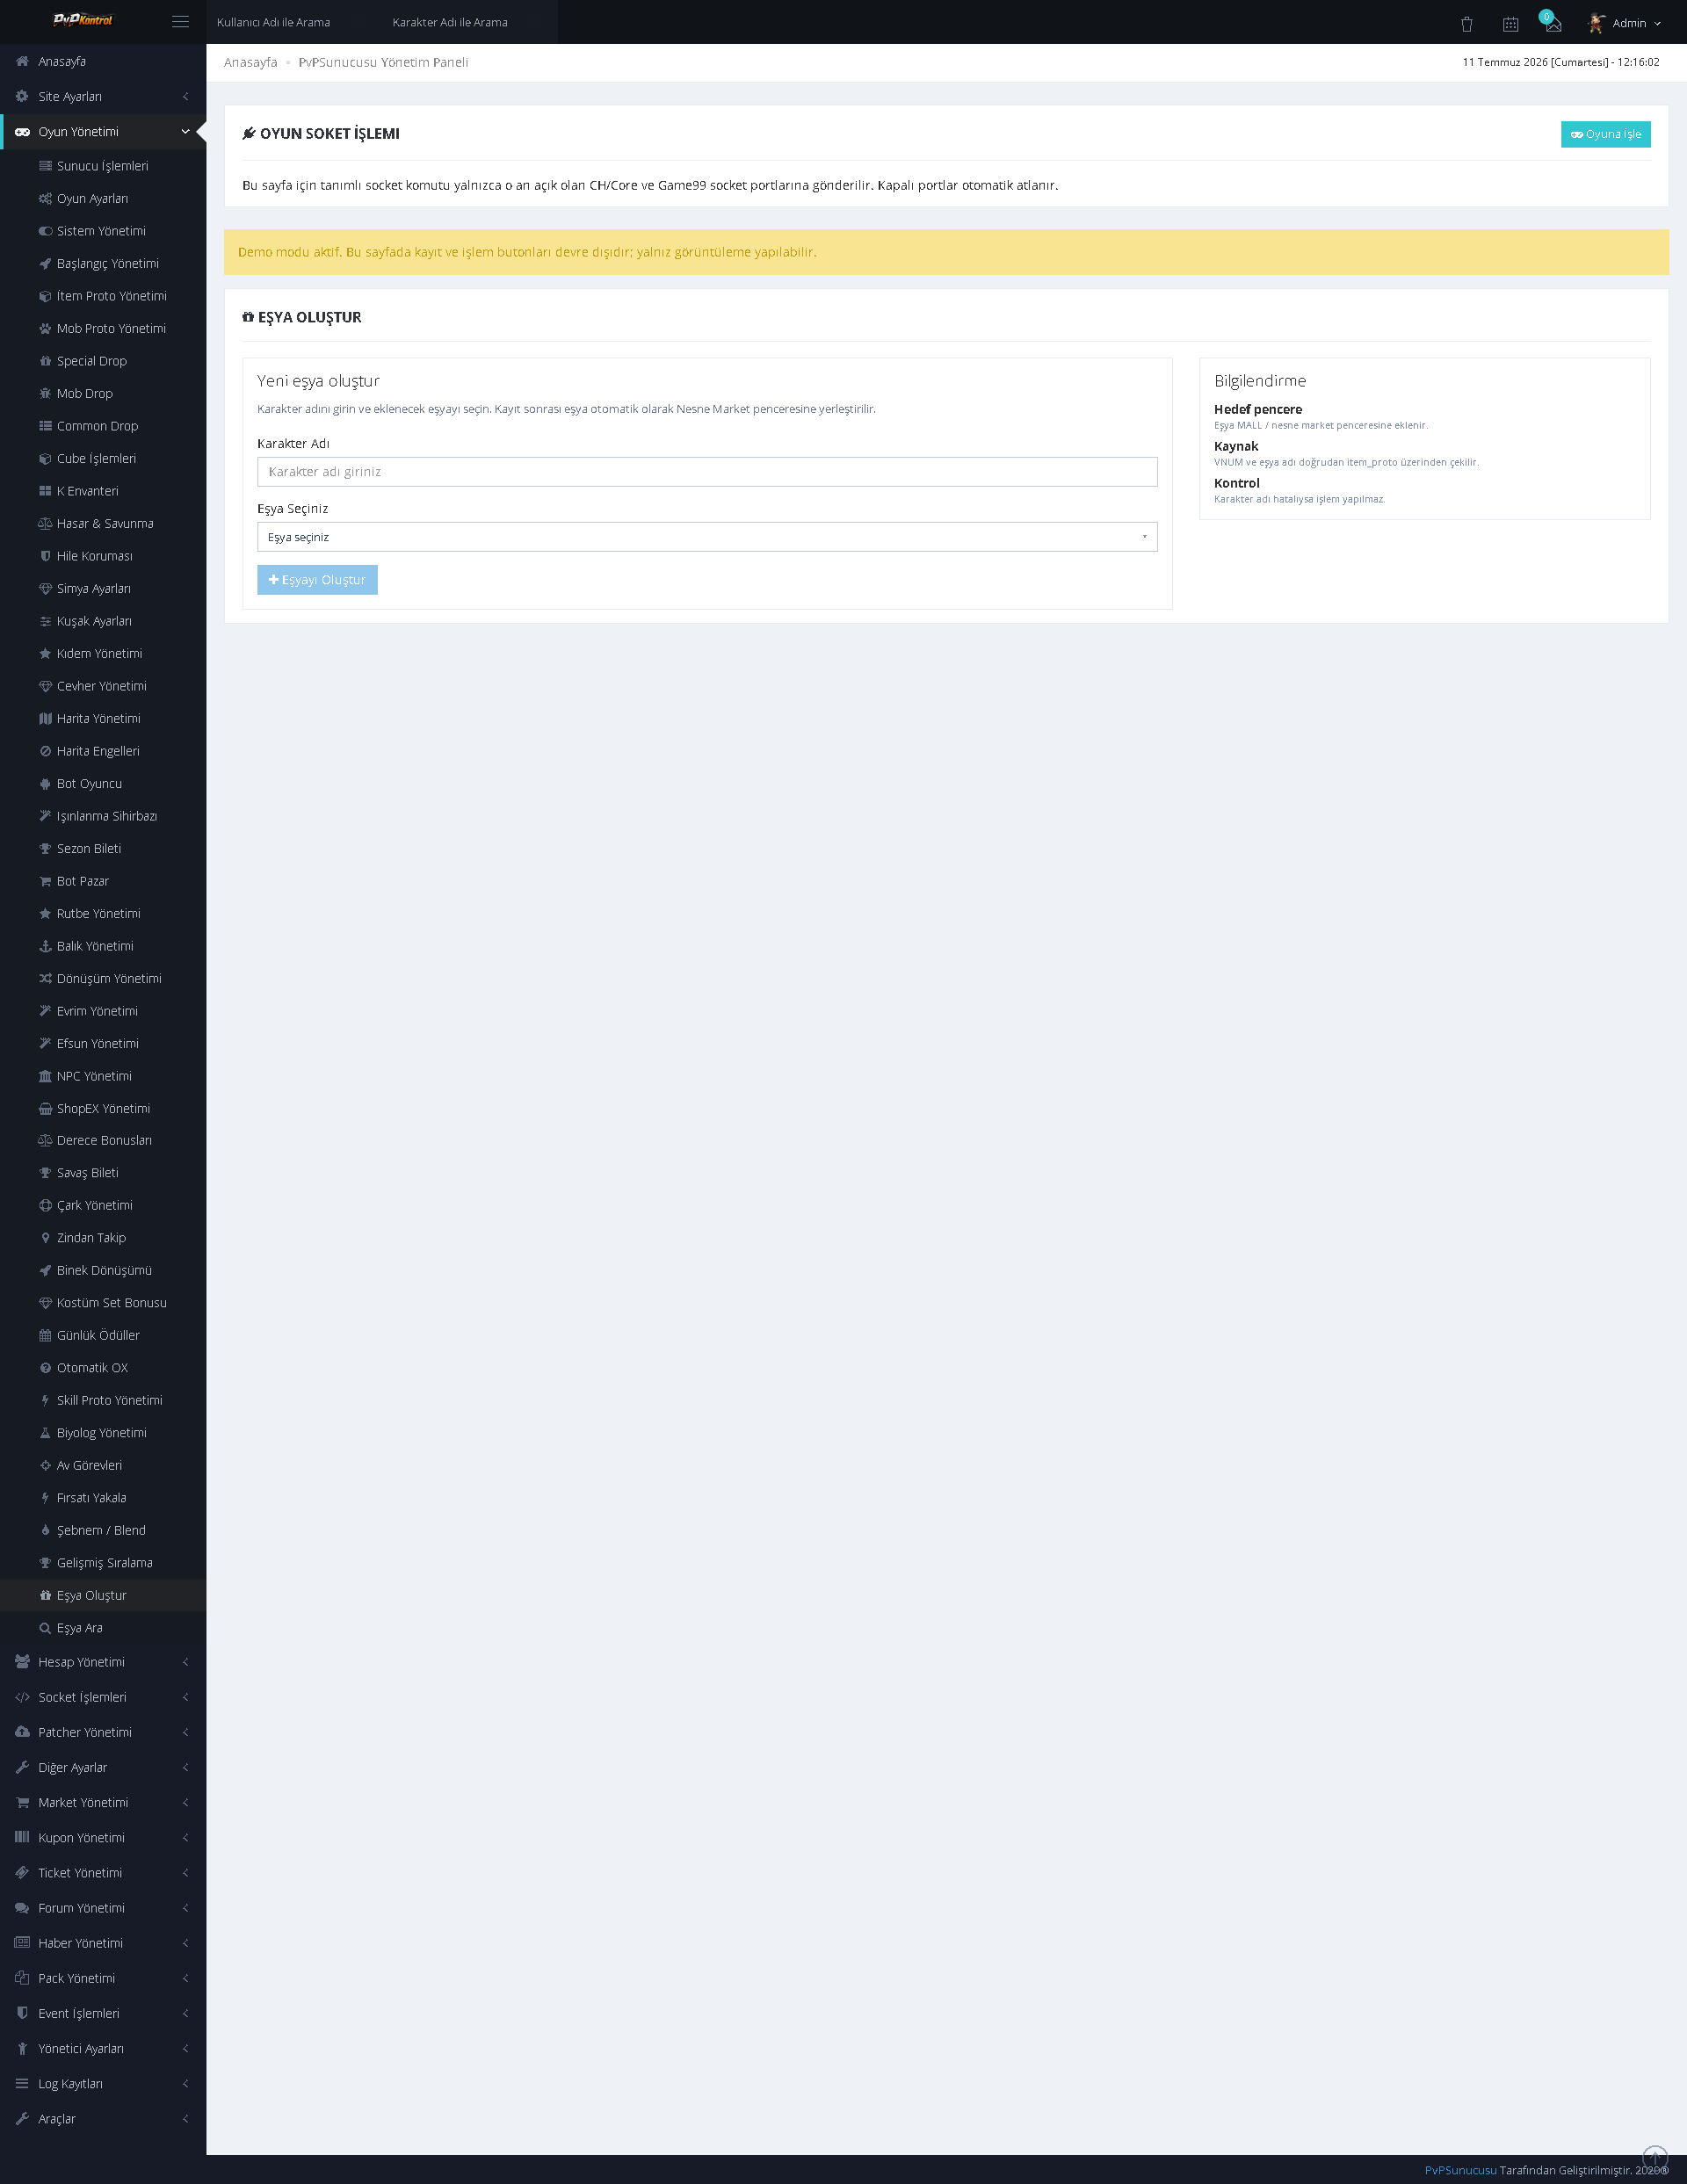
Task: Click the Oyuna İşle button
Action: [x=1605, y=134]
